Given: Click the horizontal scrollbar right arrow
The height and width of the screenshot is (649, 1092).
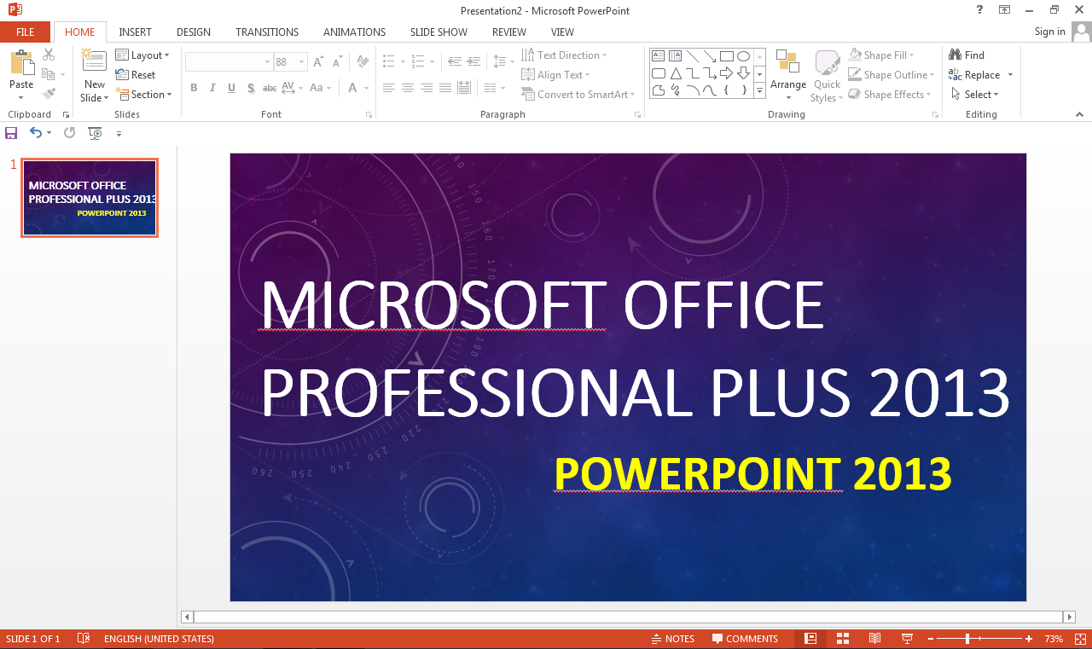Looking at the screenshot, I should point(1069,616).
